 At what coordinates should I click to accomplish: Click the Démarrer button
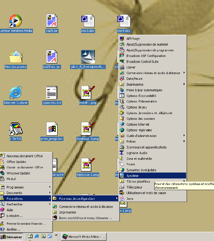point(12,237)
